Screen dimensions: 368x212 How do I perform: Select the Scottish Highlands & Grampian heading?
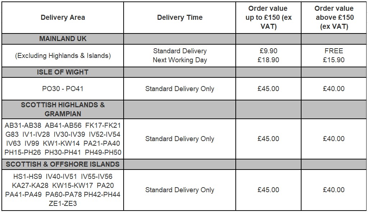tap(63, 109)
